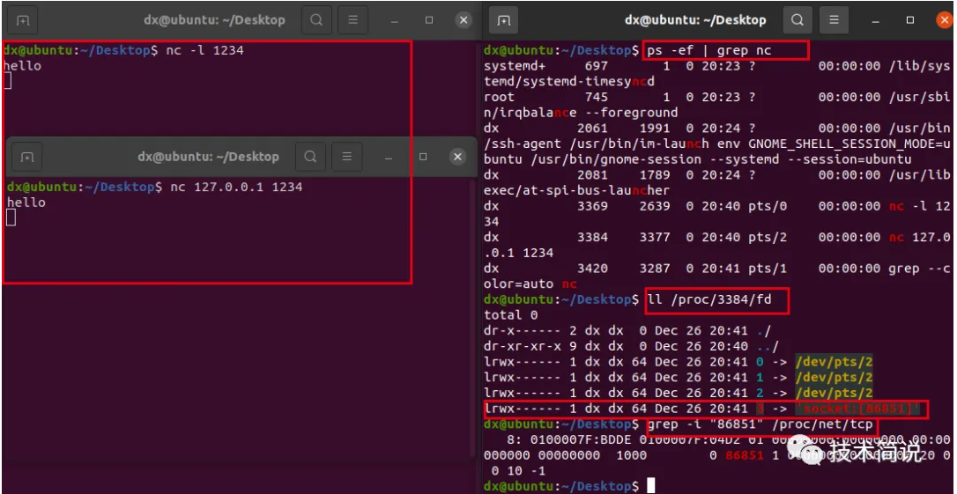Image resolution: width=957 pixels, height=494 pixels.
Task: Close the top-left terminal window
Action: coord(463,19)
